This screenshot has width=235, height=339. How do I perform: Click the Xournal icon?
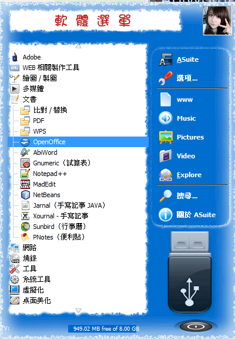tap(25, 216)
